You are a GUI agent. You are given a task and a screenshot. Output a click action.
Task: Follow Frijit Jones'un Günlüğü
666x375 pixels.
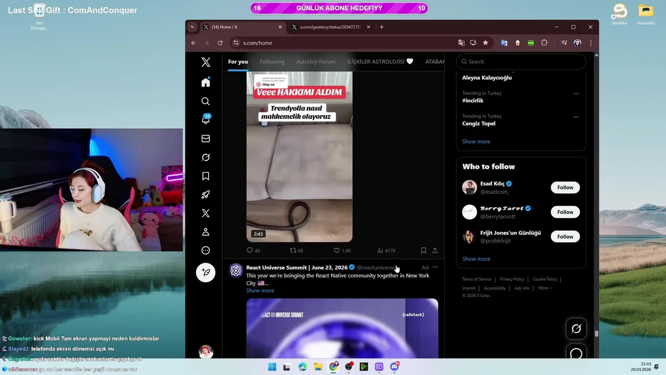[x=565, y=236]
